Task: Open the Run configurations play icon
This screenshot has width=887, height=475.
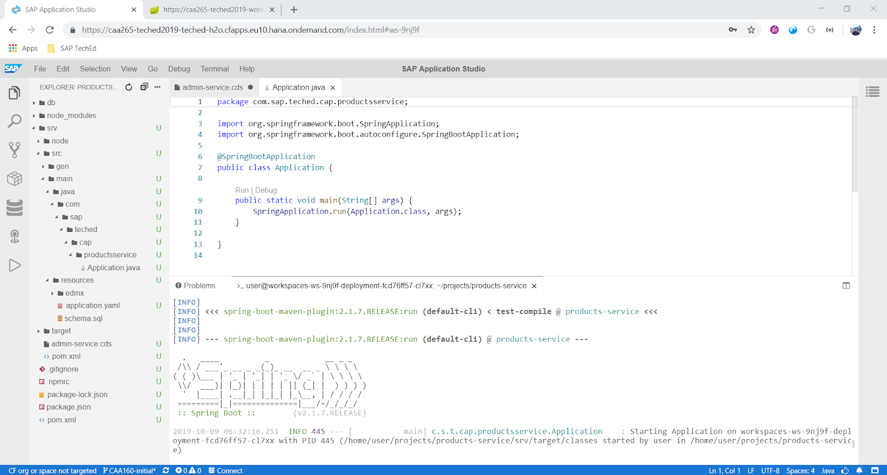Action: click(x=14, y=265)
